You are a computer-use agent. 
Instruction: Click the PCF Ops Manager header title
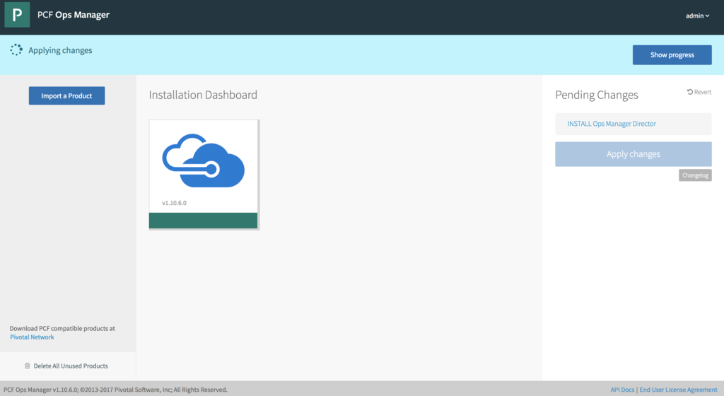click(x=74, y=15)
